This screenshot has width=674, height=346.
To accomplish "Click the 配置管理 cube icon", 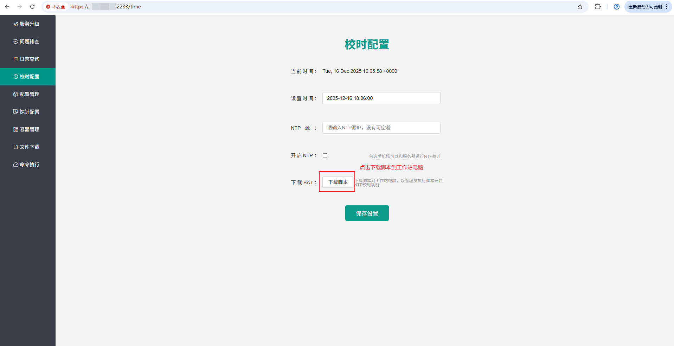I will (15, 94).
